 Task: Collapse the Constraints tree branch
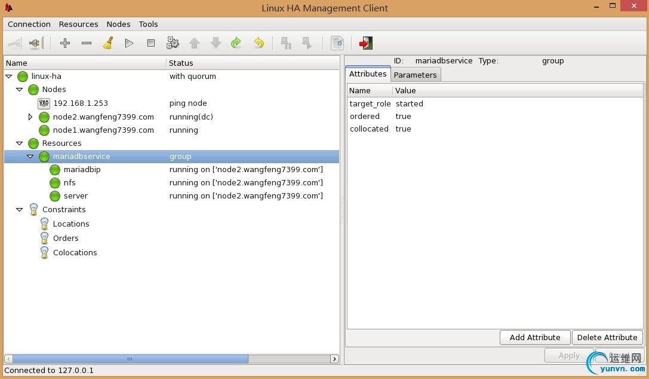[20, 210]
